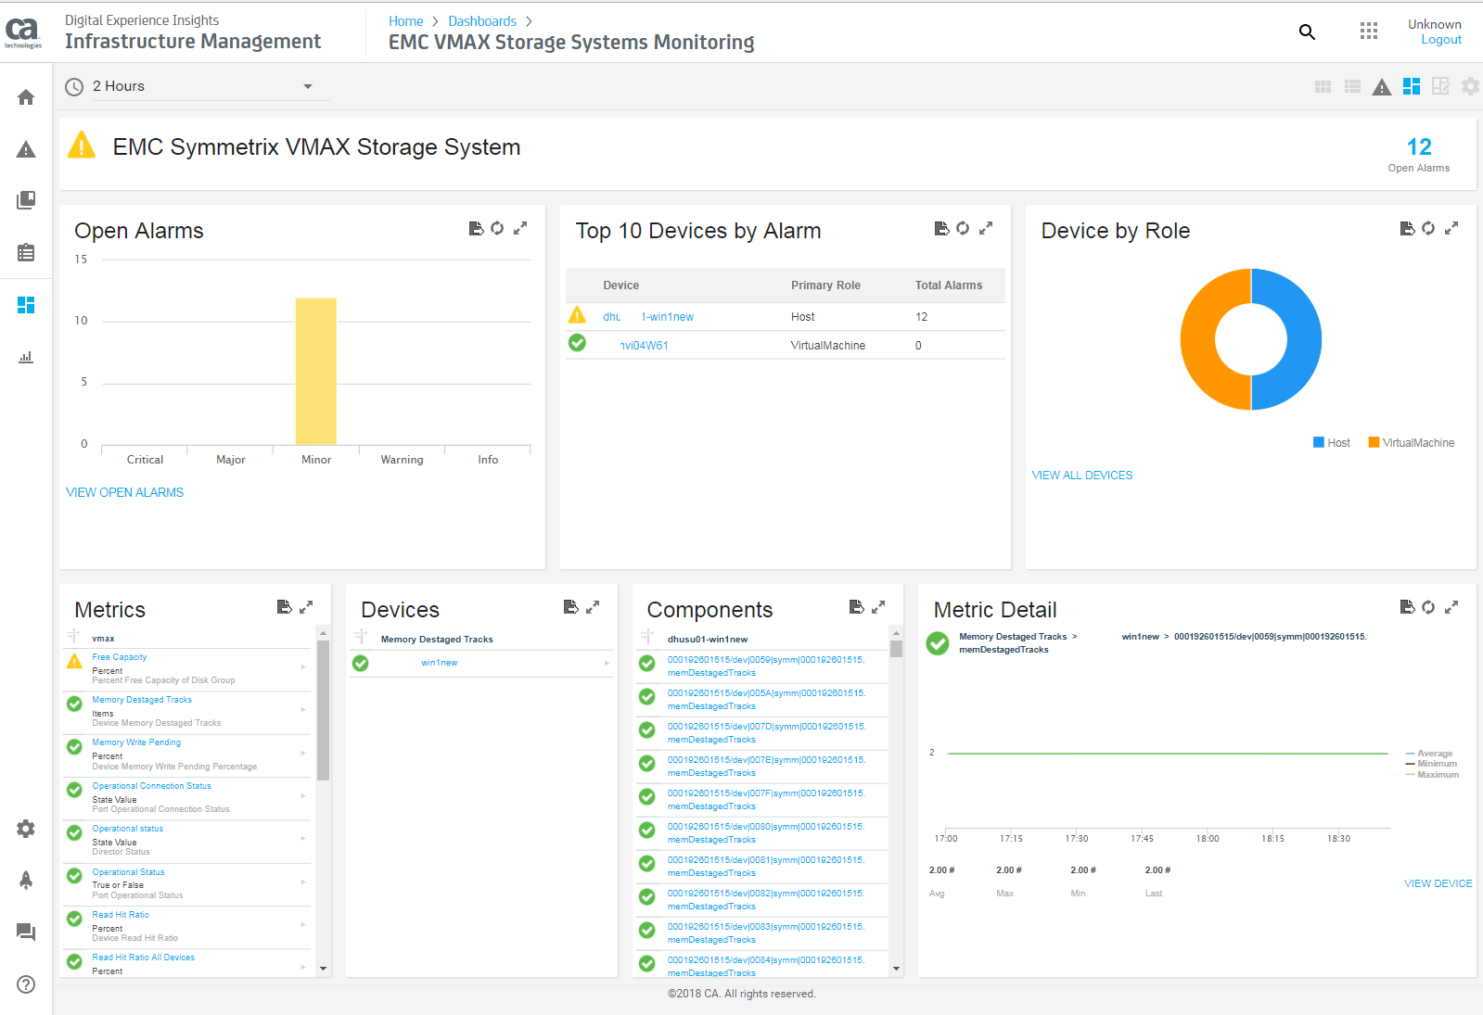
Task: Toggle the Average series legend
Action: click(x=1429, y=754)
